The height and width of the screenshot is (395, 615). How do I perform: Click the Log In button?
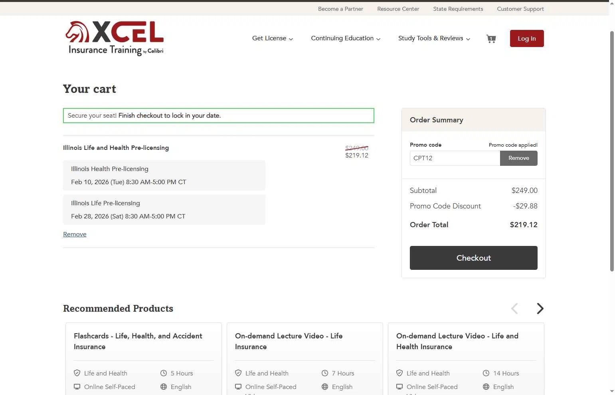(527, 38)
